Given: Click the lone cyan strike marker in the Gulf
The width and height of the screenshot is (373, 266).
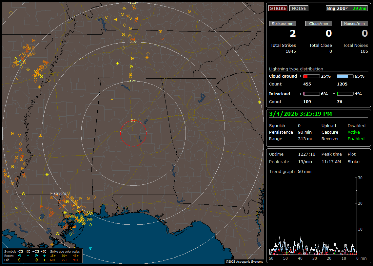Looking at the screenshot, I should 90,248.
